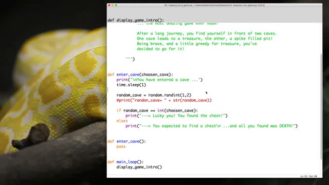The width and height of the screenshot is (329, 185).
Task: Click the 'else:' line
Action: point(122,121)
